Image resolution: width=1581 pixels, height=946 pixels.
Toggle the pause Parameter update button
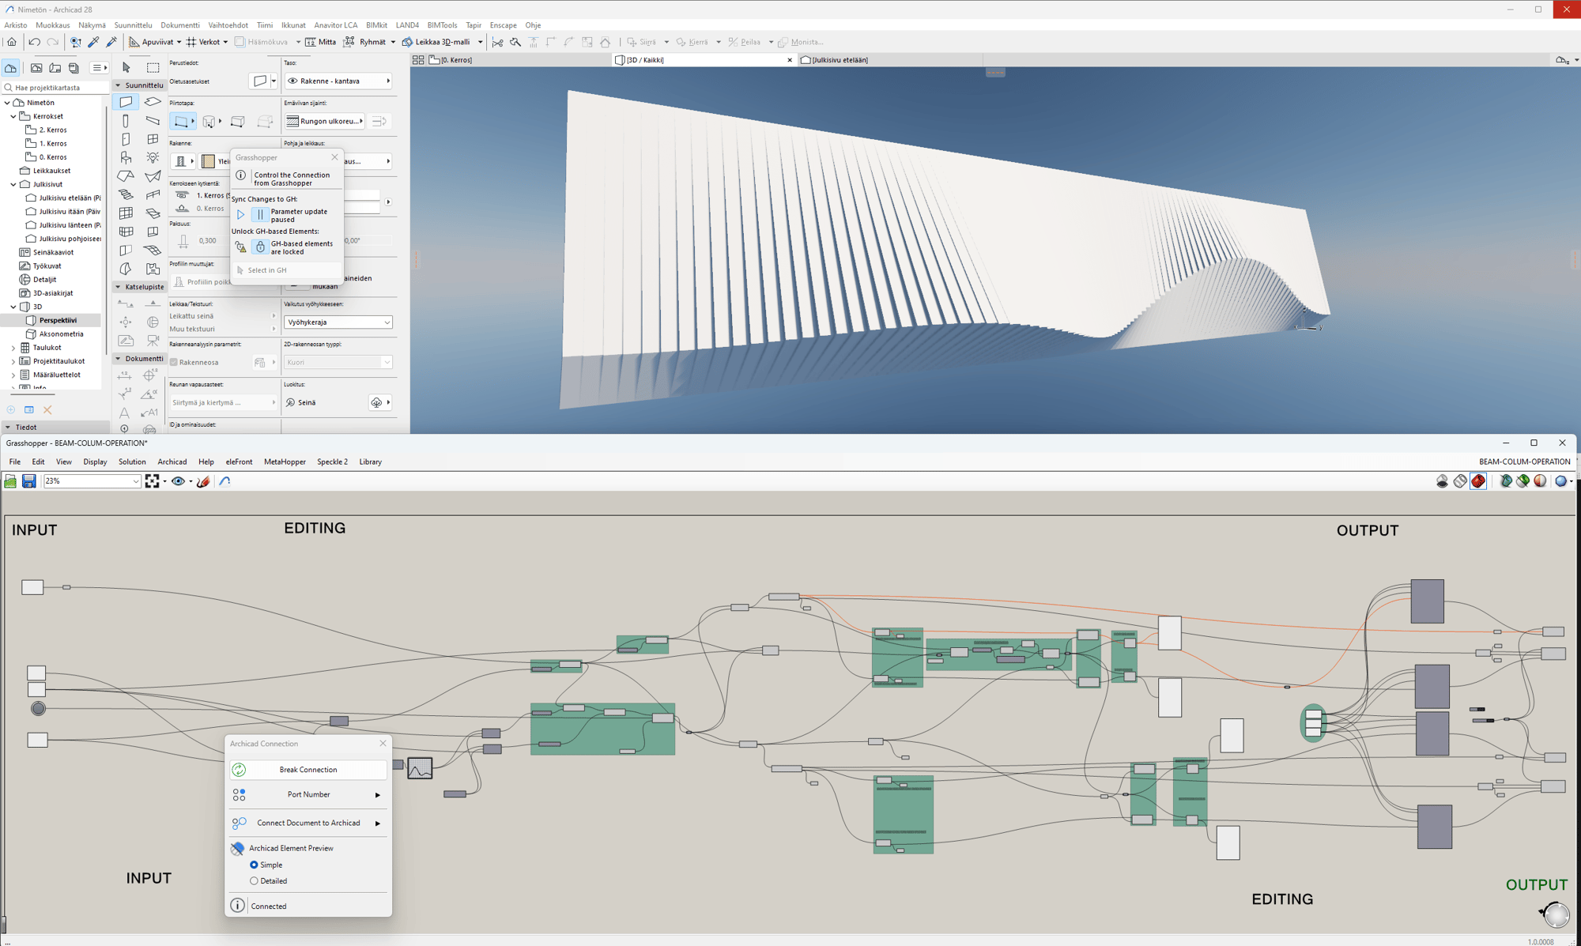(x=260, y=215)
